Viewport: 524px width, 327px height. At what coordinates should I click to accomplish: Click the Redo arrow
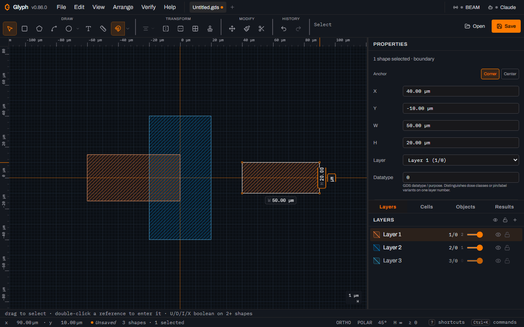click(x=298, y=29)
